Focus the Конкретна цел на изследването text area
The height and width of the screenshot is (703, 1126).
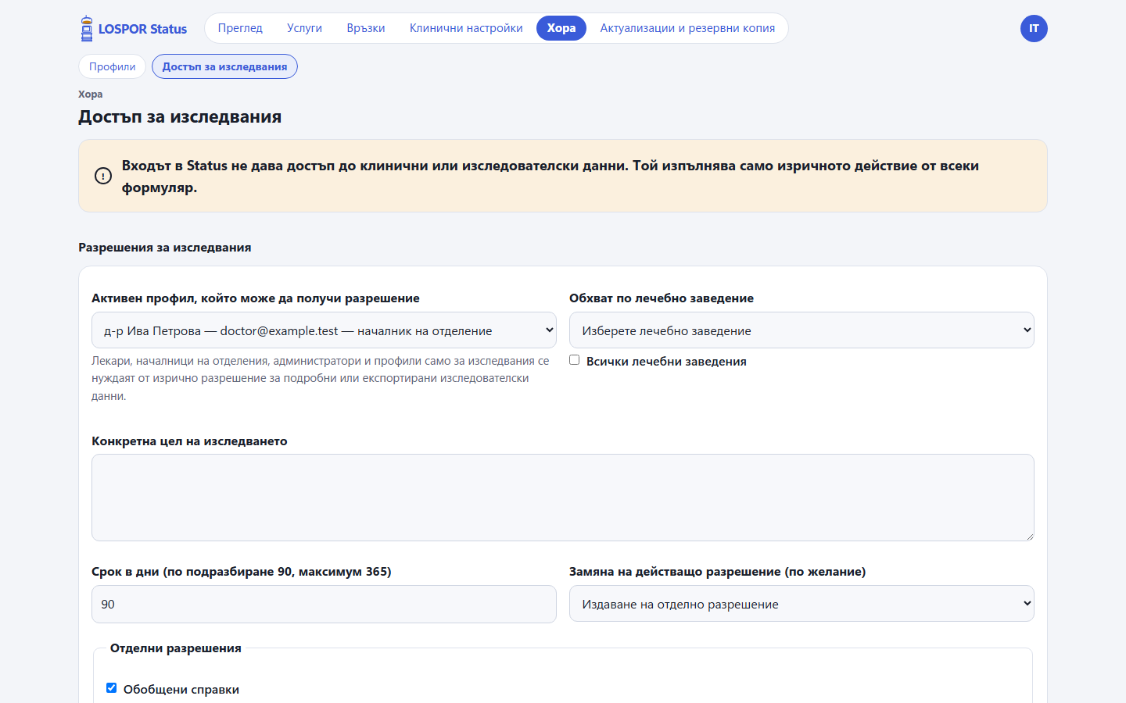click(x=563, y=498)
